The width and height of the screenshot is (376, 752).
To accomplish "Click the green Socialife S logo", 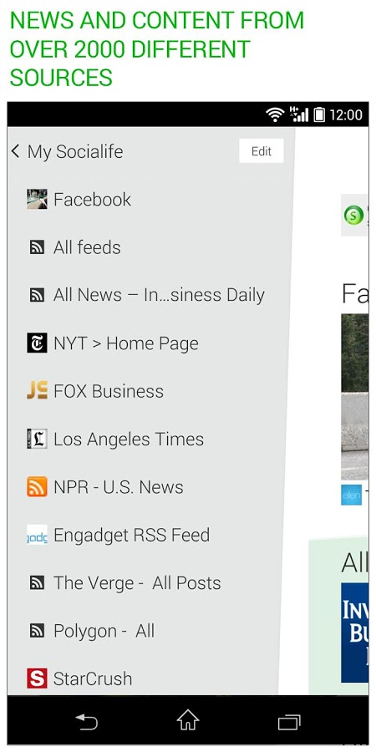I will click(x=354, y=216).
